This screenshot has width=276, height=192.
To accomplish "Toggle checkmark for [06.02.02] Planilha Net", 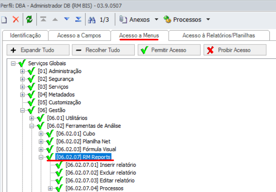I will point(50,141).
